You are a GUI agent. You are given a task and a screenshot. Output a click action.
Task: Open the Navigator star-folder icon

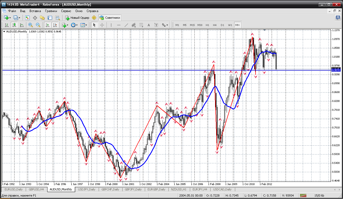click(42, 18)
